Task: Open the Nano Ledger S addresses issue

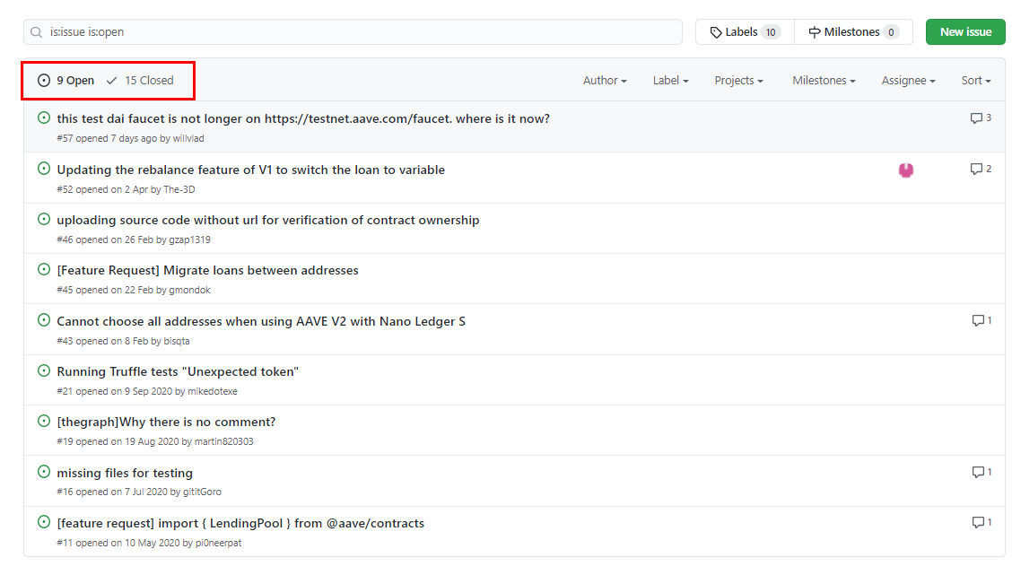Action: pos(261,321)
